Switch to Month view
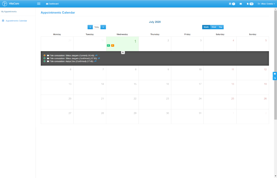Viewport: 277px width, 178px height. [x=206, y=27]
